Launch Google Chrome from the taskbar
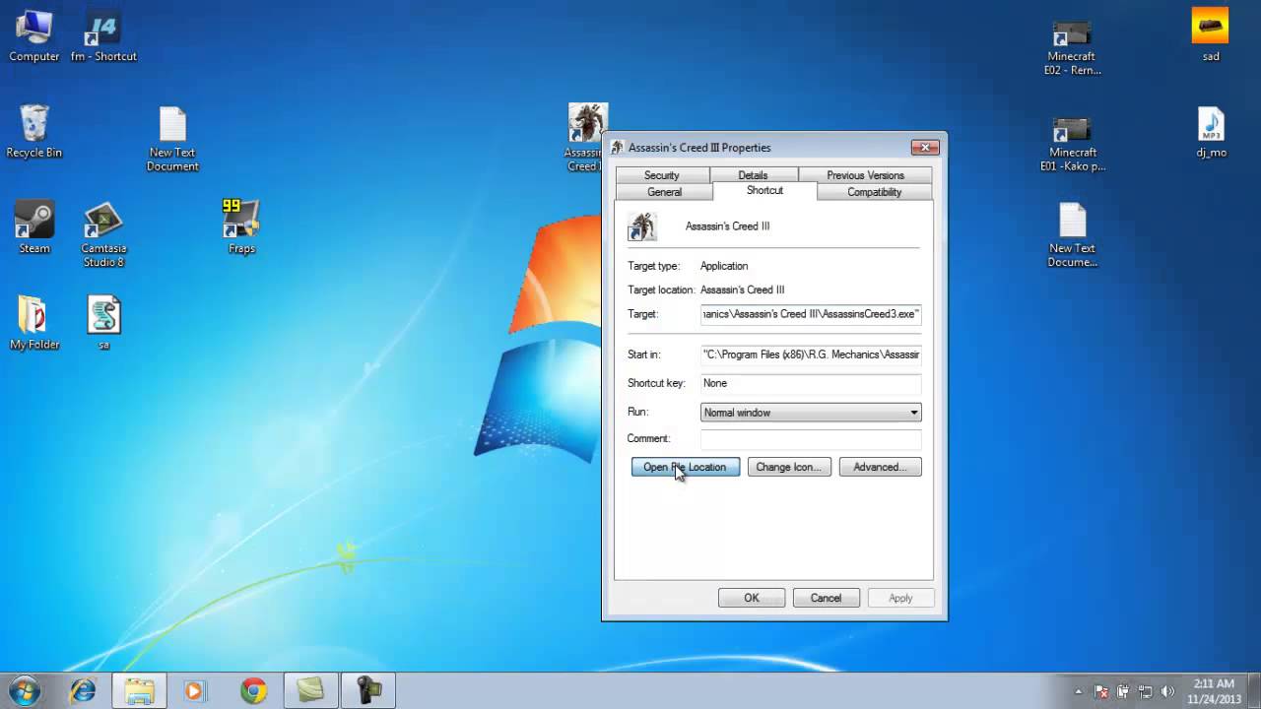 coord(253,690)
